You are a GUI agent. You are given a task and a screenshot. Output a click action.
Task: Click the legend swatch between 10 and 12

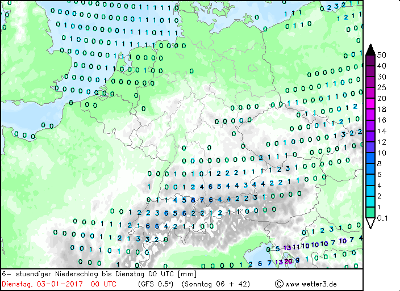370,147
